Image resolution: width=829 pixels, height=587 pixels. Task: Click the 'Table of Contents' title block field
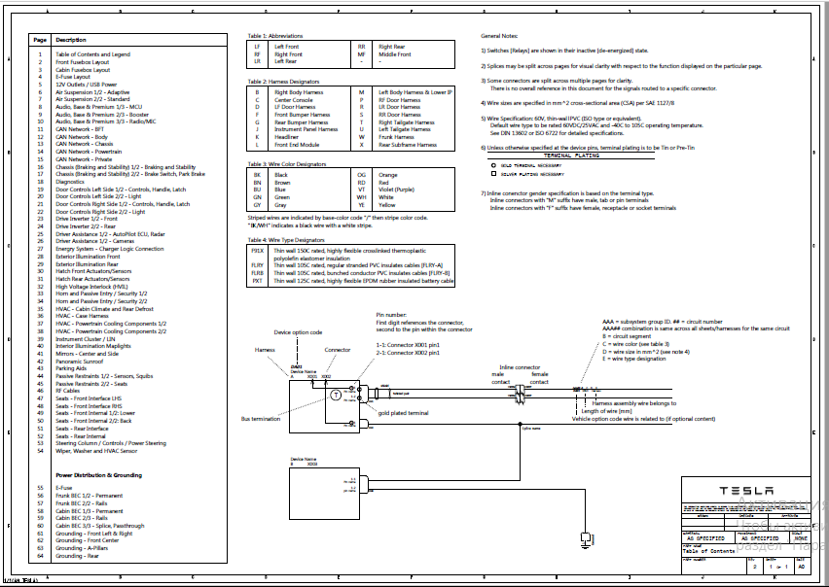[x=708, y=551]
